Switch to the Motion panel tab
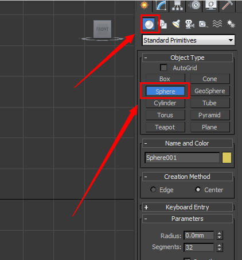Screen dimensions: 242x260 coord(194,5)
